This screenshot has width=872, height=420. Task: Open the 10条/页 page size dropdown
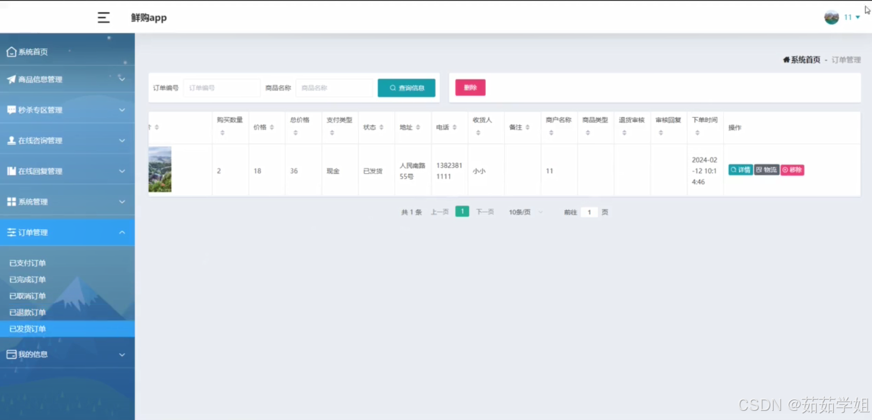pyautogui.click(x=526, y=212)
